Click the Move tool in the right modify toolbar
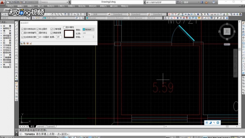Image resolution: width=245 pixels, height=138 pixels. [x=244, y=38]
